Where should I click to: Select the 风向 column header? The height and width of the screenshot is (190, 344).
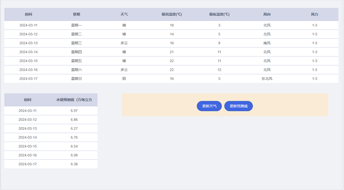[267, 14]
